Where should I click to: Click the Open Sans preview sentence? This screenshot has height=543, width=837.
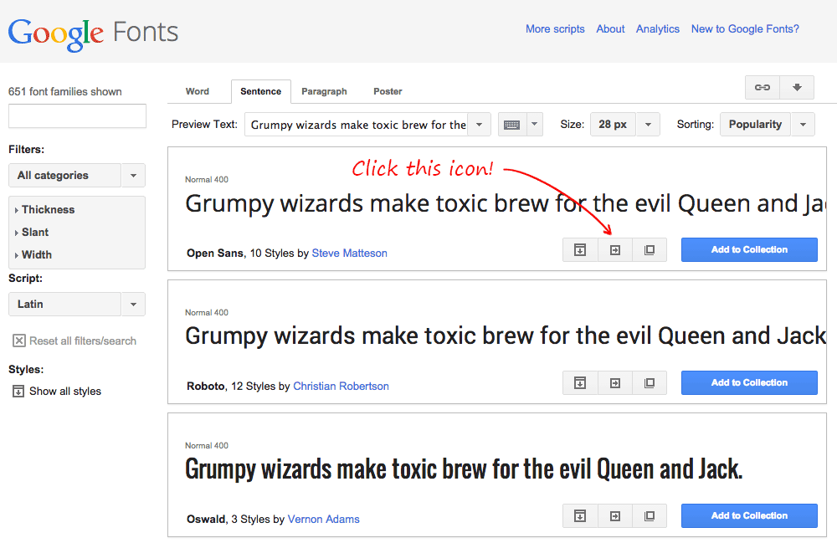tap(505, 204)
